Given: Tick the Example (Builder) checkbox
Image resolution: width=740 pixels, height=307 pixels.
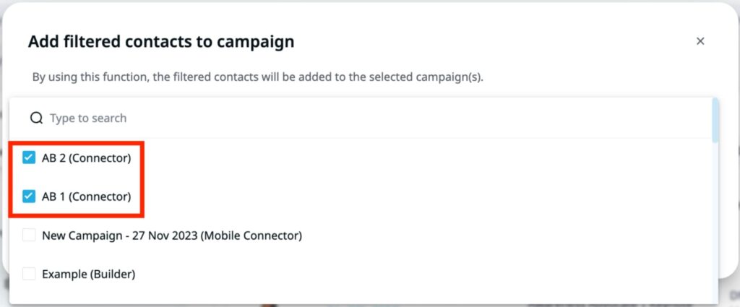Looking at the screenshot, I should pos(29,274).
